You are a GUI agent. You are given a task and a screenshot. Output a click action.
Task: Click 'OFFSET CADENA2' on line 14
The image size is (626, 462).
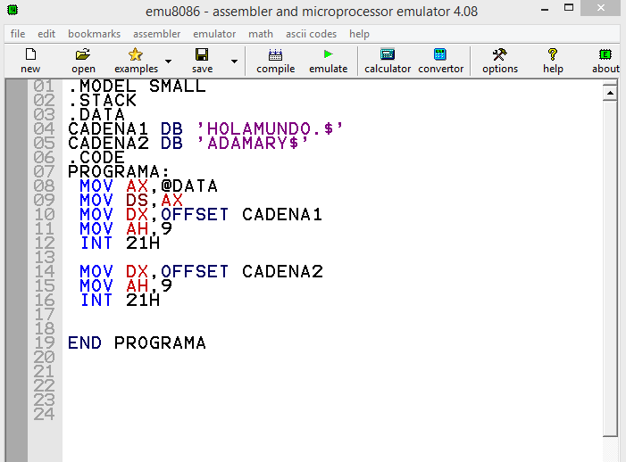pyautogui.click(x=242, y=271)
